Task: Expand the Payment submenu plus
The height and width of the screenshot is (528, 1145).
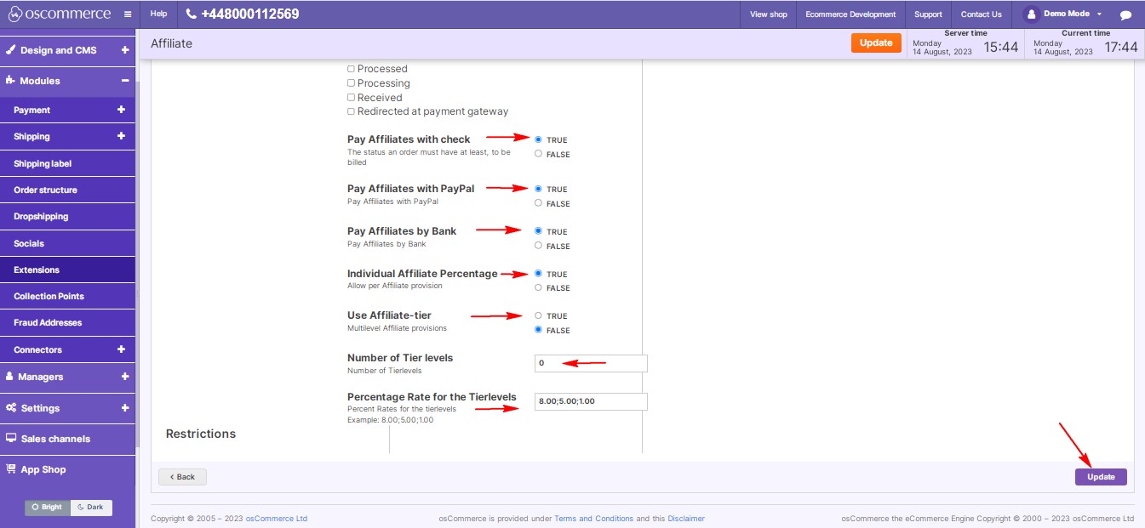Action: pyautogui.click(x=121, y=110)
